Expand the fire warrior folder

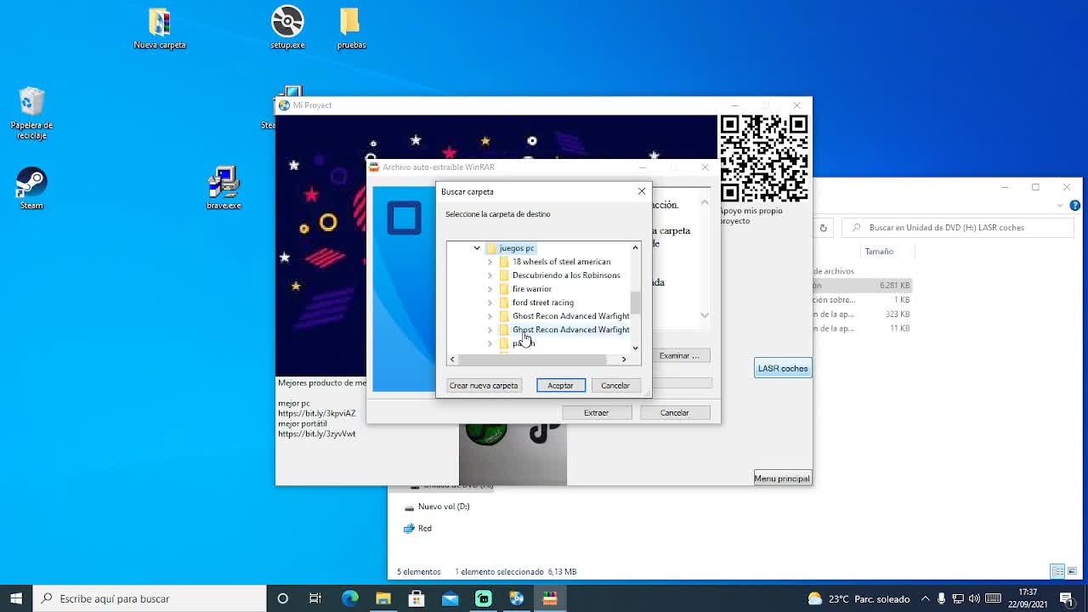coord(490,289)
